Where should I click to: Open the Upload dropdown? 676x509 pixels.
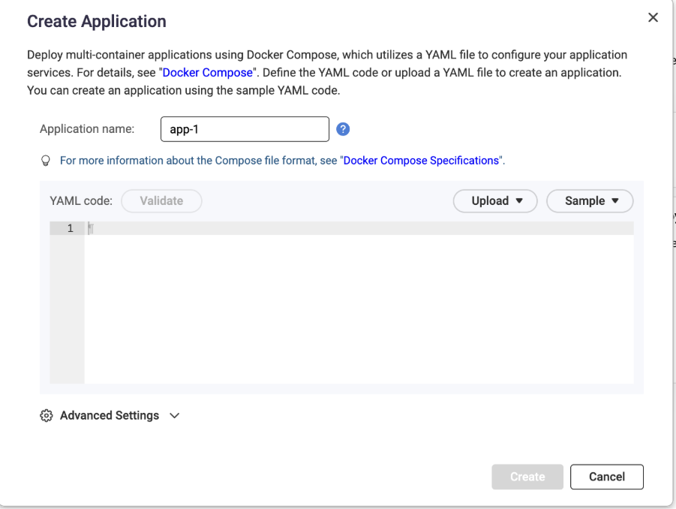click(x=495, y=201)
